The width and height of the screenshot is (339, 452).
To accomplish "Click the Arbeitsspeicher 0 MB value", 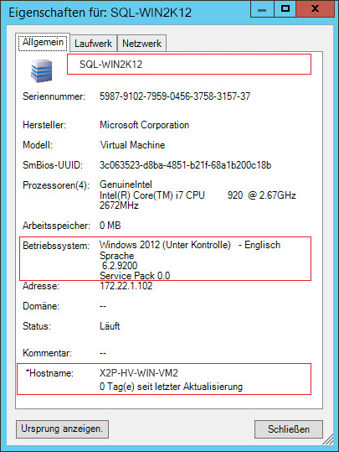I will (110, 226).
